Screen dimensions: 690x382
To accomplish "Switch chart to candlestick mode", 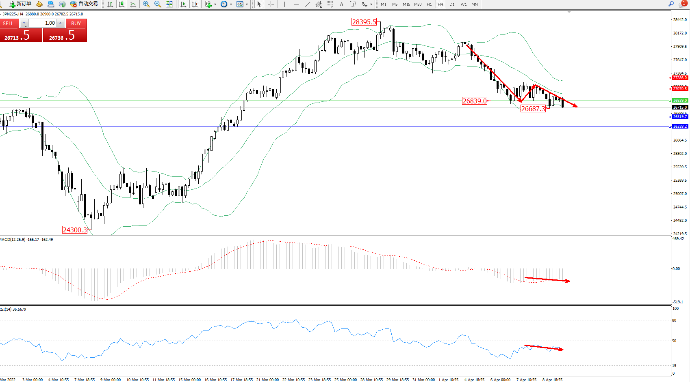I will coord(121,4).
